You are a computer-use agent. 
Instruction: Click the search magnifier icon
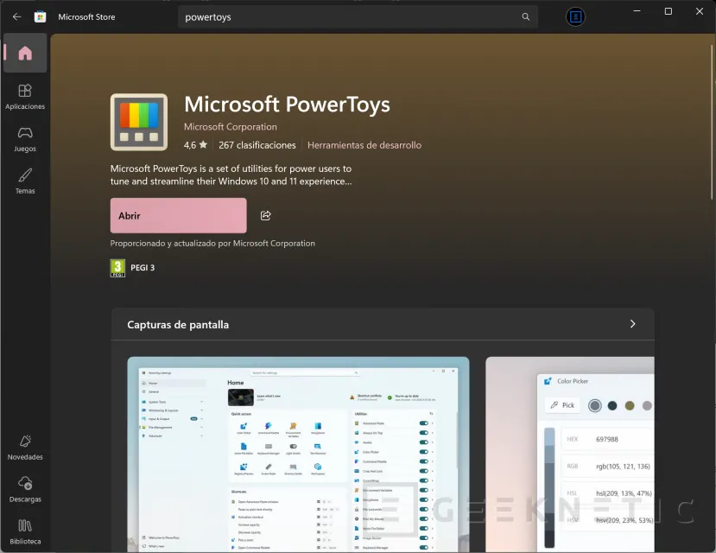point(526,17)
